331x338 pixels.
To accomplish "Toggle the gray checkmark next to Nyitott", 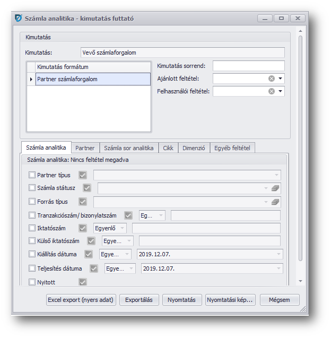I will click(83, 282).
